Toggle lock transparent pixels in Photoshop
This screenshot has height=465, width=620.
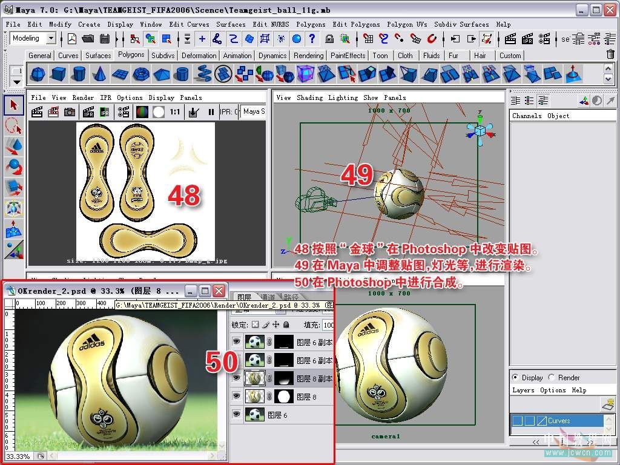tap(255, 325)
